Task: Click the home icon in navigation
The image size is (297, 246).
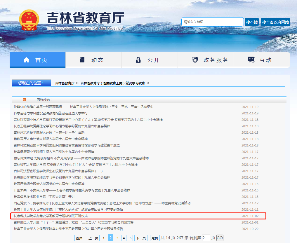Action: [x=27, y=60]
